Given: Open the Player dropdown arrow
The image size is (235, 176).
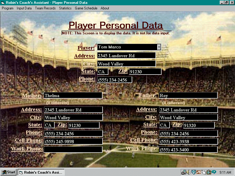Looking at the screenshot, I should [159, 47].
